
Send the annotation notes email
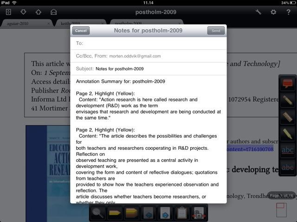coord(216,31)
